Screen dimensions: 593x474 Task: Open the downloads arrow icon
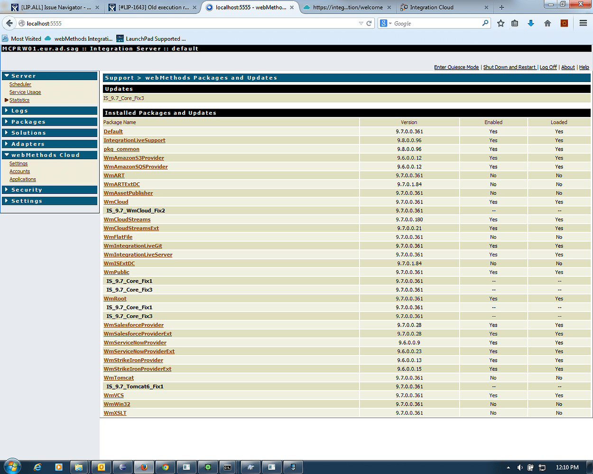531,23
